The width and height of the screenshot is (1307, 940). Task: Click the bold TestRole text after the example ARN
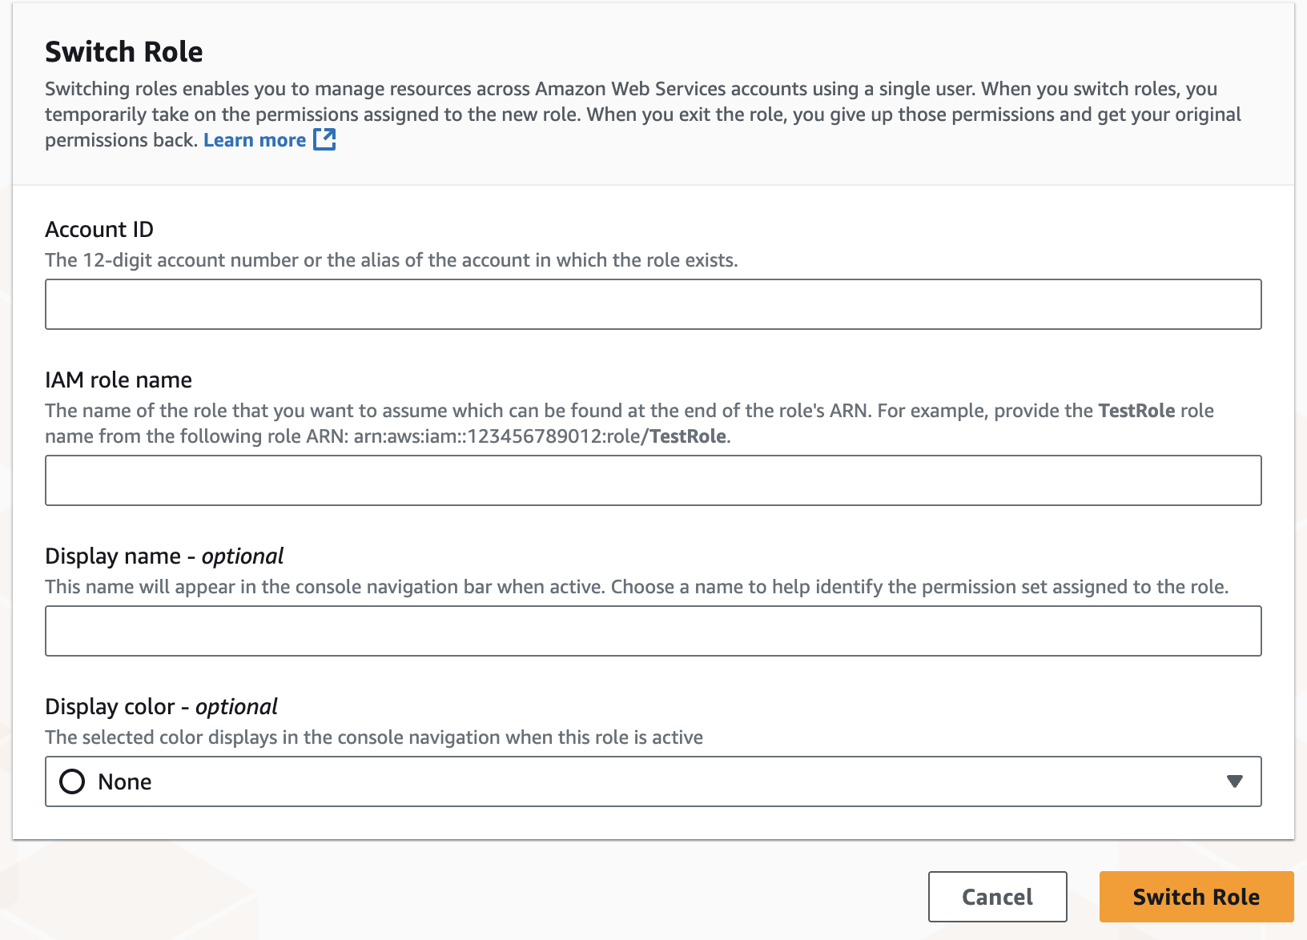[688, 436]
